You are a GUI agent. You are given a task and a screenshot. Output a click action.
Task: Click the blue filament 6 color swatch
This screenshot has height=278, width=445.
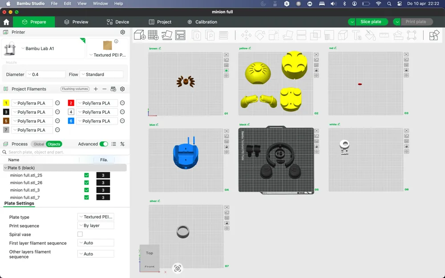click(x=71, y=121)
